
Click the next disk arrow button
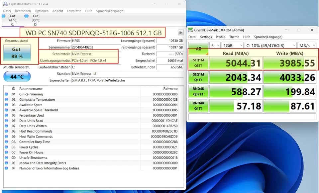click(180, 33)
